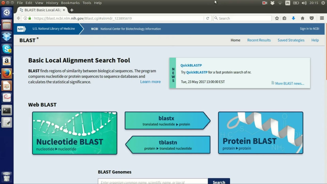Viewport: 327px width, 184px height.
Task: Click the browser back arrow
Action: pos(18,18)
